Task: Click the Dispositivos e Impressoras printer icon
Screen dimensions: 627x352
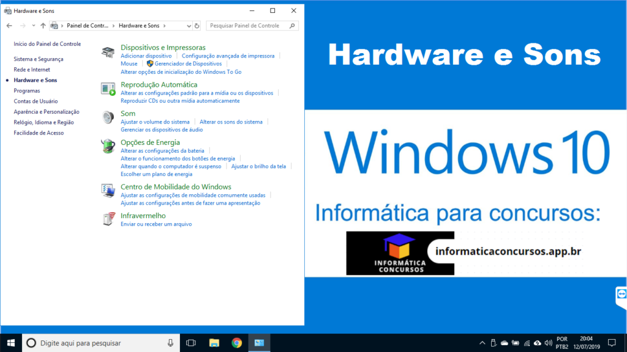Action: click(x=108, y=53)
